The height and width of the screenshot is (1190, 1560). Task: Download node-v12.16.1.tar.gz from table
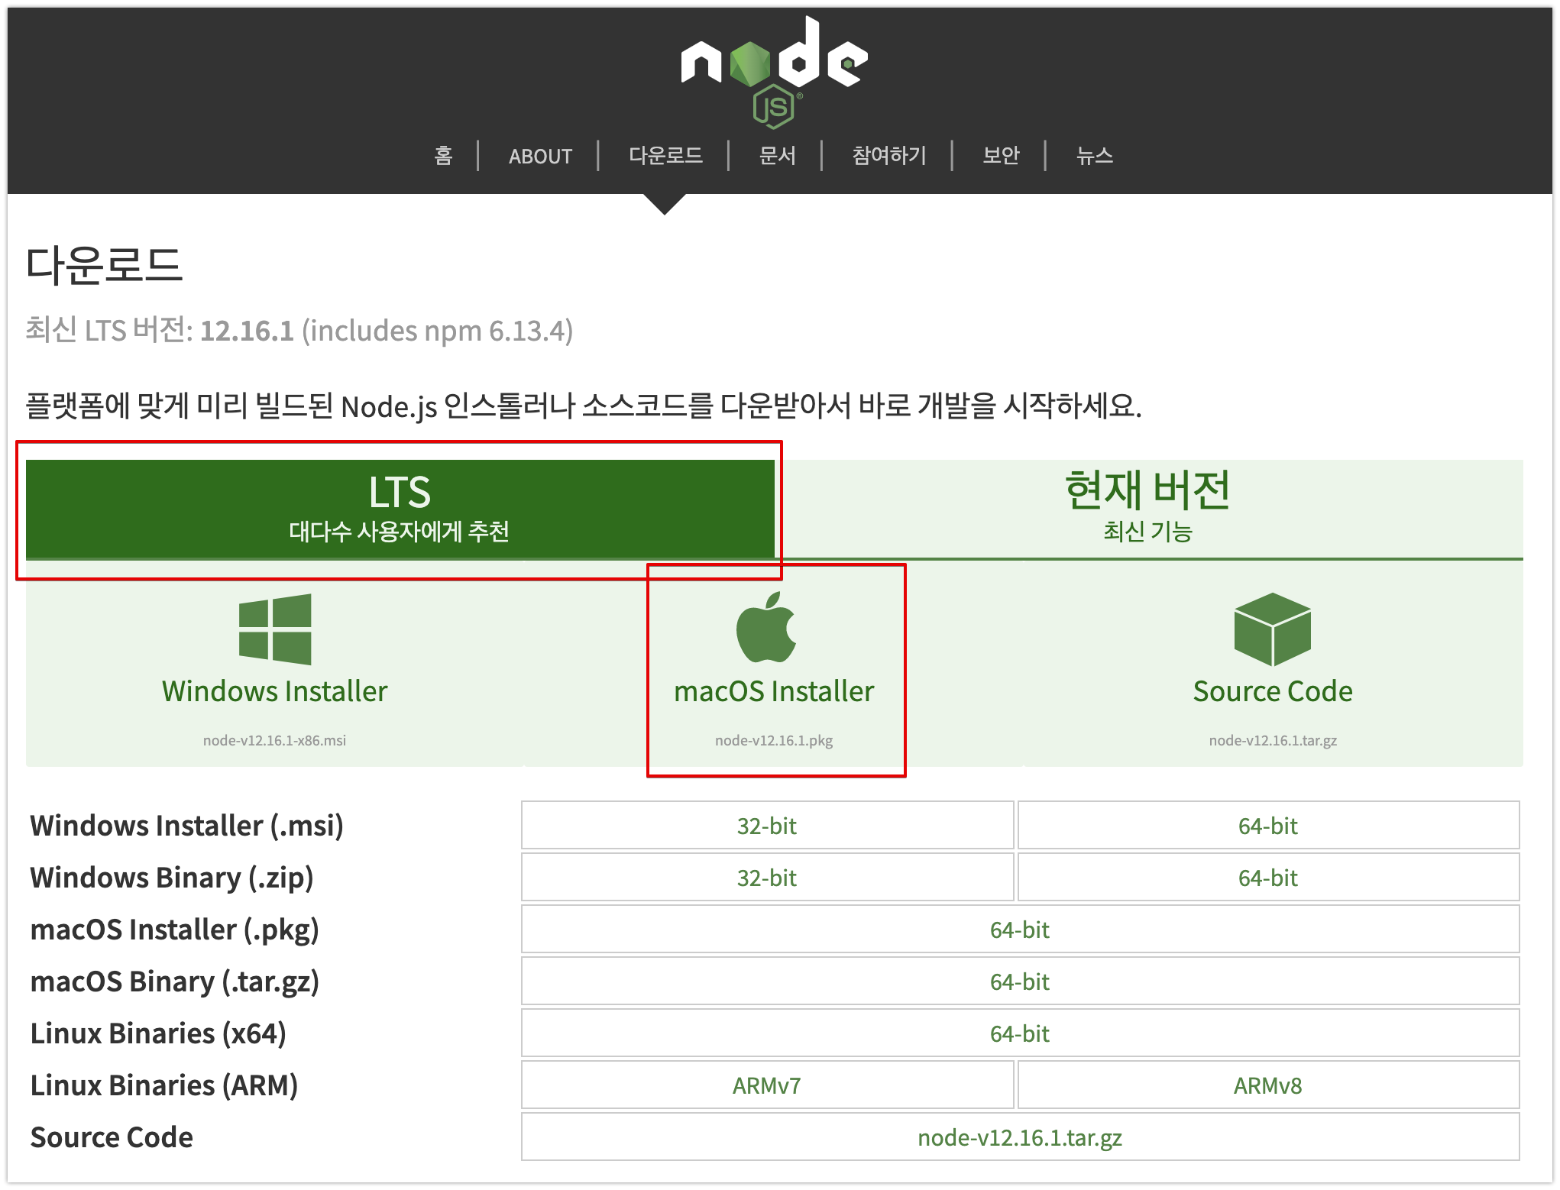pyautogui.click(x=1020, y=1137)
